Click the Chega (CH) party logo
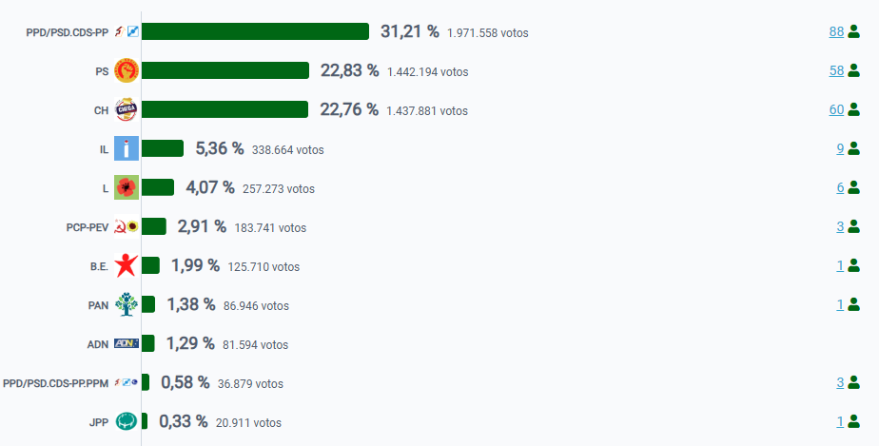This screenshot has height=446, width=879. click(x=126, y=109)
